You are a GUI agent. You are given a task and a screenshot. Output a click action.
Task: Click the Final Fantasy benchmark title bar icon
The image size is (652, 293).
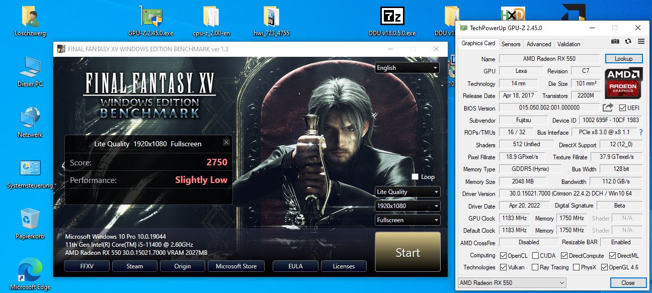pyautogui.click(x=60, y=49)
